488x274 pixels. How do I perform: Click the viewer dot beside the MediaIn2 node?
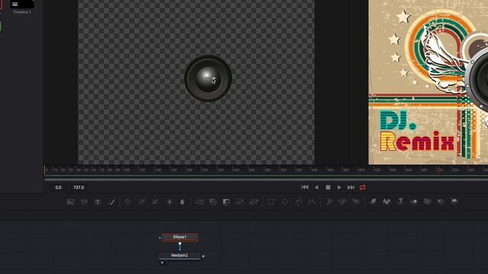162,263
